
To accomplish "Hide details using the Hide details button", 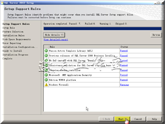I will (x=54, y=35).
